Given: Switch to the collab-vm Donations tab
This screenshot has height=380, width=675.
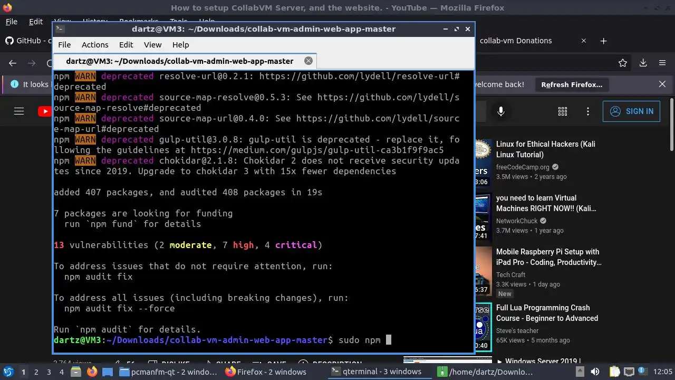Looking at the screenshot, I should click(x=516, y=41).
